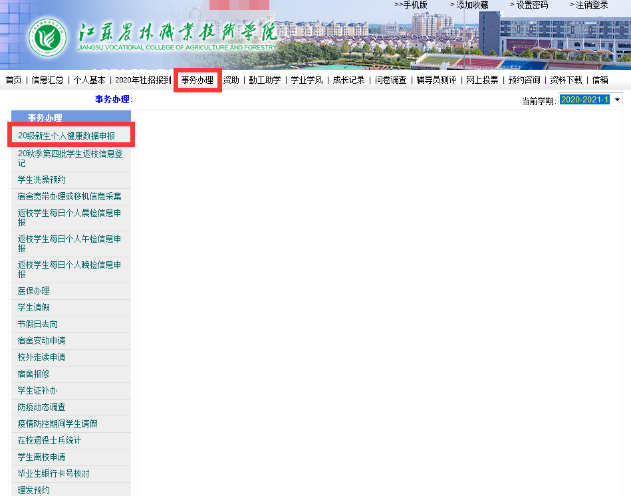Open 学生请假 in sidebar
Image resolution: width=631 pixels, height=496 pixels.
tap(34, 308)
